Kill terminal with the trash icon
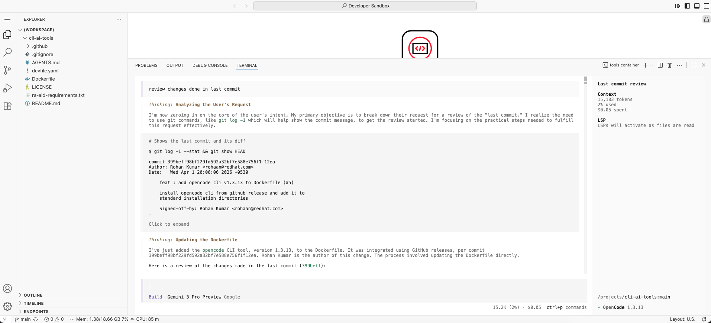This screenshot has width=711, height=323. click(x=669, y=65)
